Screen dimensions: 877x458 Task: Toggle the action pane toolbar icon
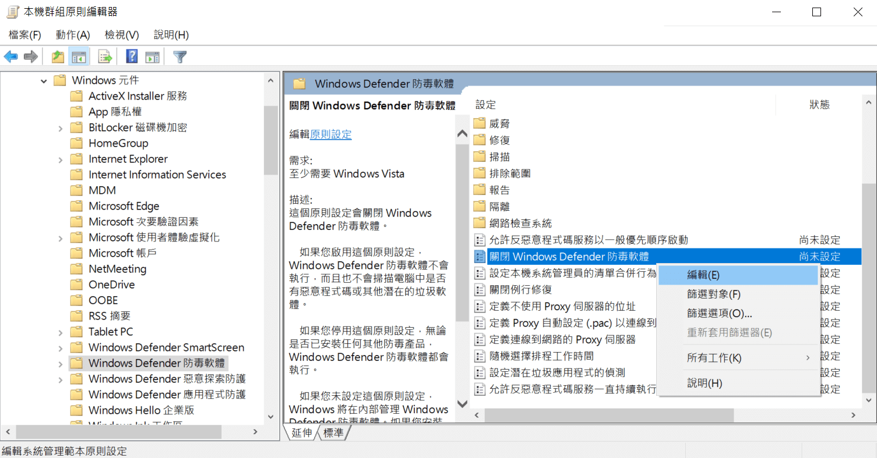pyautogui.click(x=153, y=56)
